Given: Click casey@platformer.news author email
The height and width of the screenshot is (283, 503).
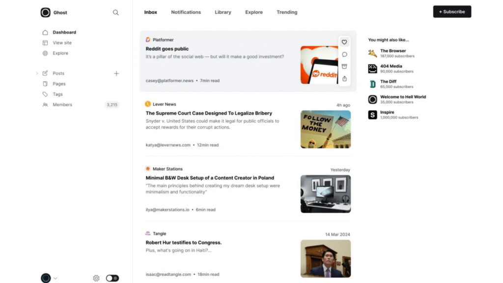Looking at the screenshot, I should point(169,81).
